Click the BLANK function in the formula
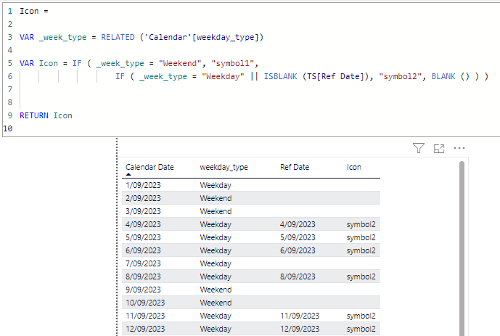This screenshot has height=336, width=500. 443,76
